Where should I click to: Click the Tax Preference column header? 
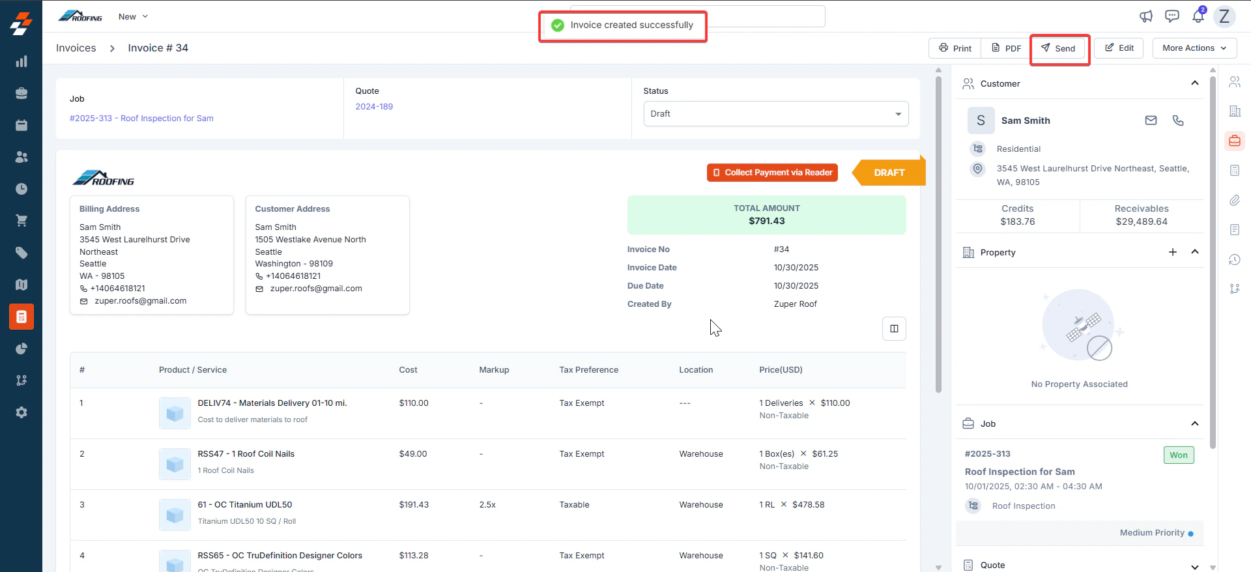588,370
